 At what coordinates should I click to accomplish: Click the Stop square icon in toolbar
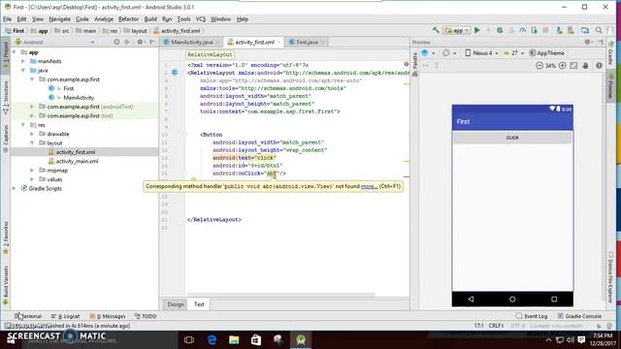pos(545,30)
